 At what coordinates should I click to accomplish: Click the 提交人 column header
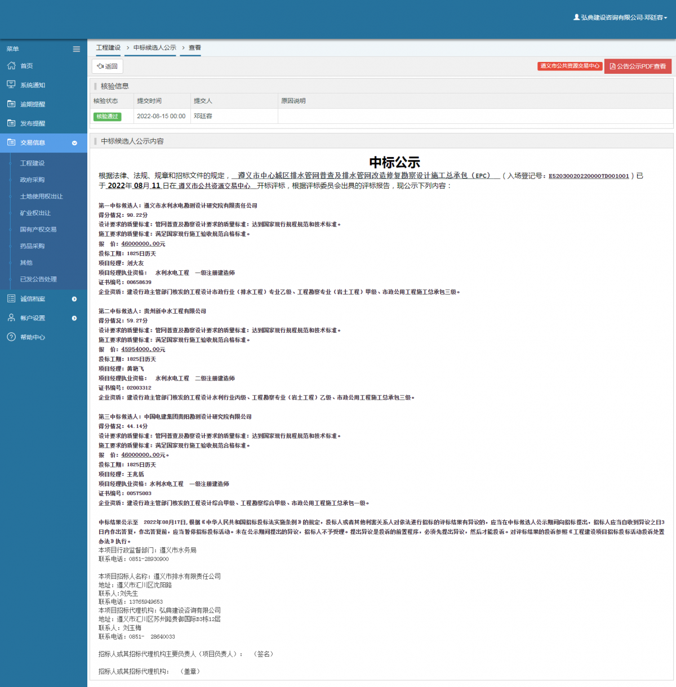click(x=203, y=101)
